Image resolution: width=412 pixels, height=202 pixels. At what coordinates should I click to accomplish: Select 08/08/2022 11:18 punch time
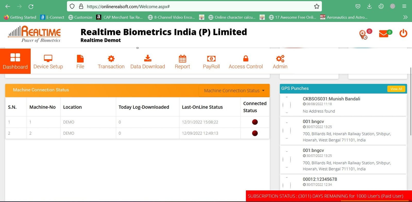319,104
